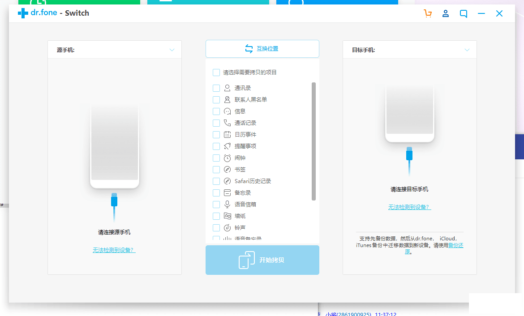Enable the 通话记录 checkbox
The height and width of the screenshot is (316, 524).
tap(216, 123)
